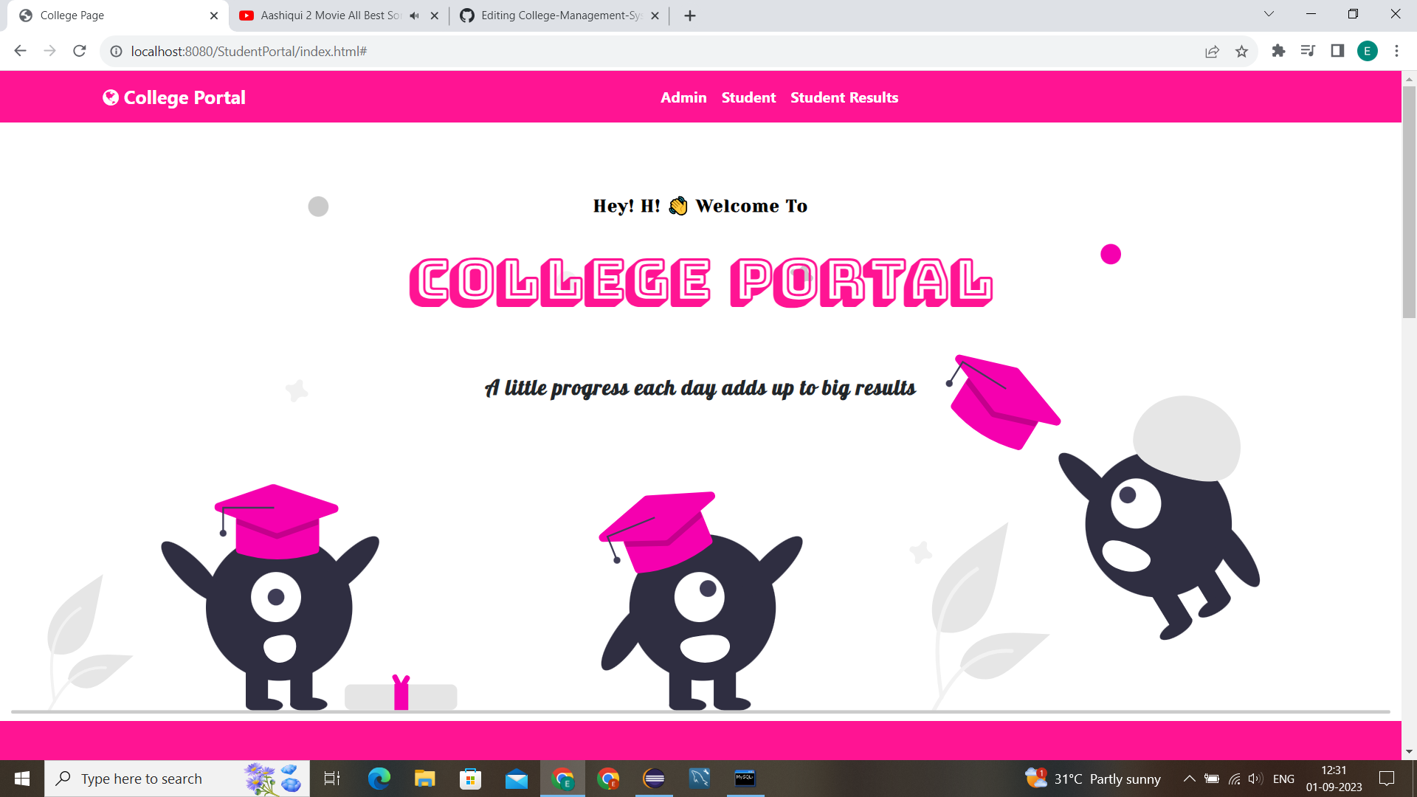Click the Student Results link
Image resolution: width=1417 pixels, height=797 pixels.
(x=844, y=97)
